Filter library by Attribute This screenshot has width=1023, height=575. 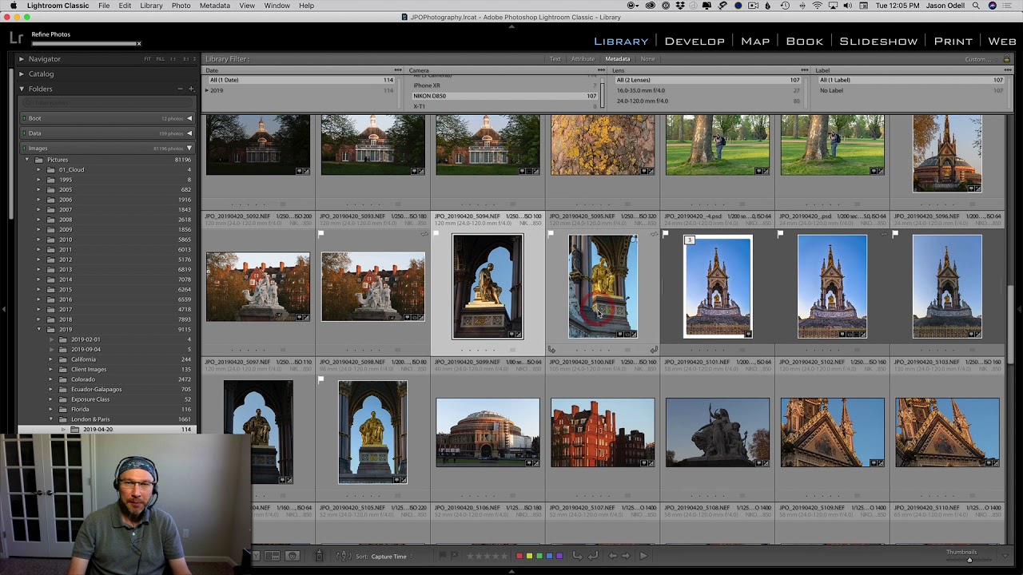583,59
